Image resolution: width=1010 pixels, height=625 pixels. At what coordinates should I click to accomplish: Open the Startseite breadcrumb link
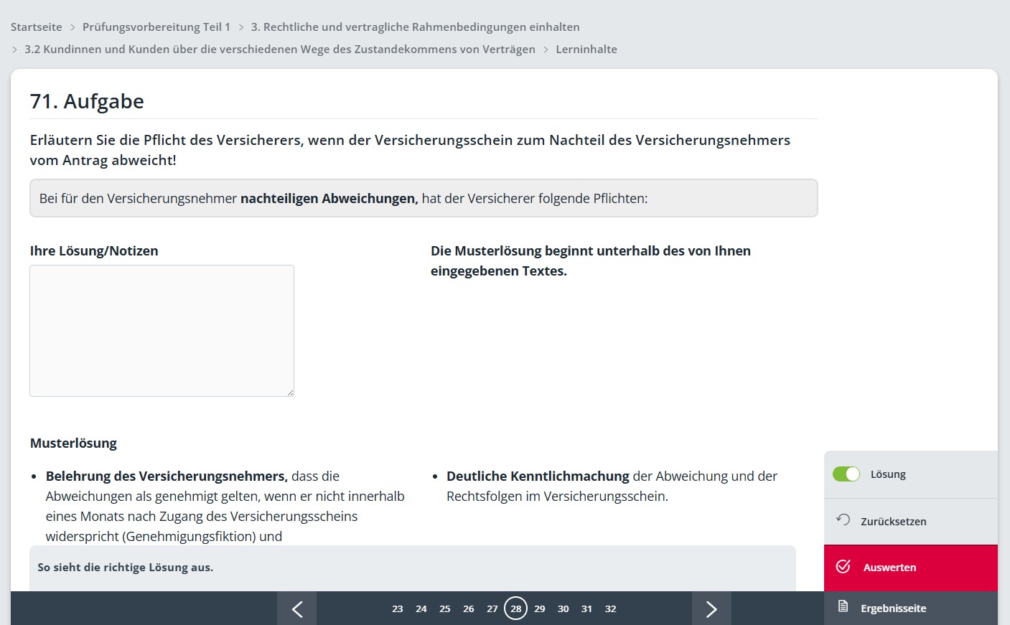[37, 27]
